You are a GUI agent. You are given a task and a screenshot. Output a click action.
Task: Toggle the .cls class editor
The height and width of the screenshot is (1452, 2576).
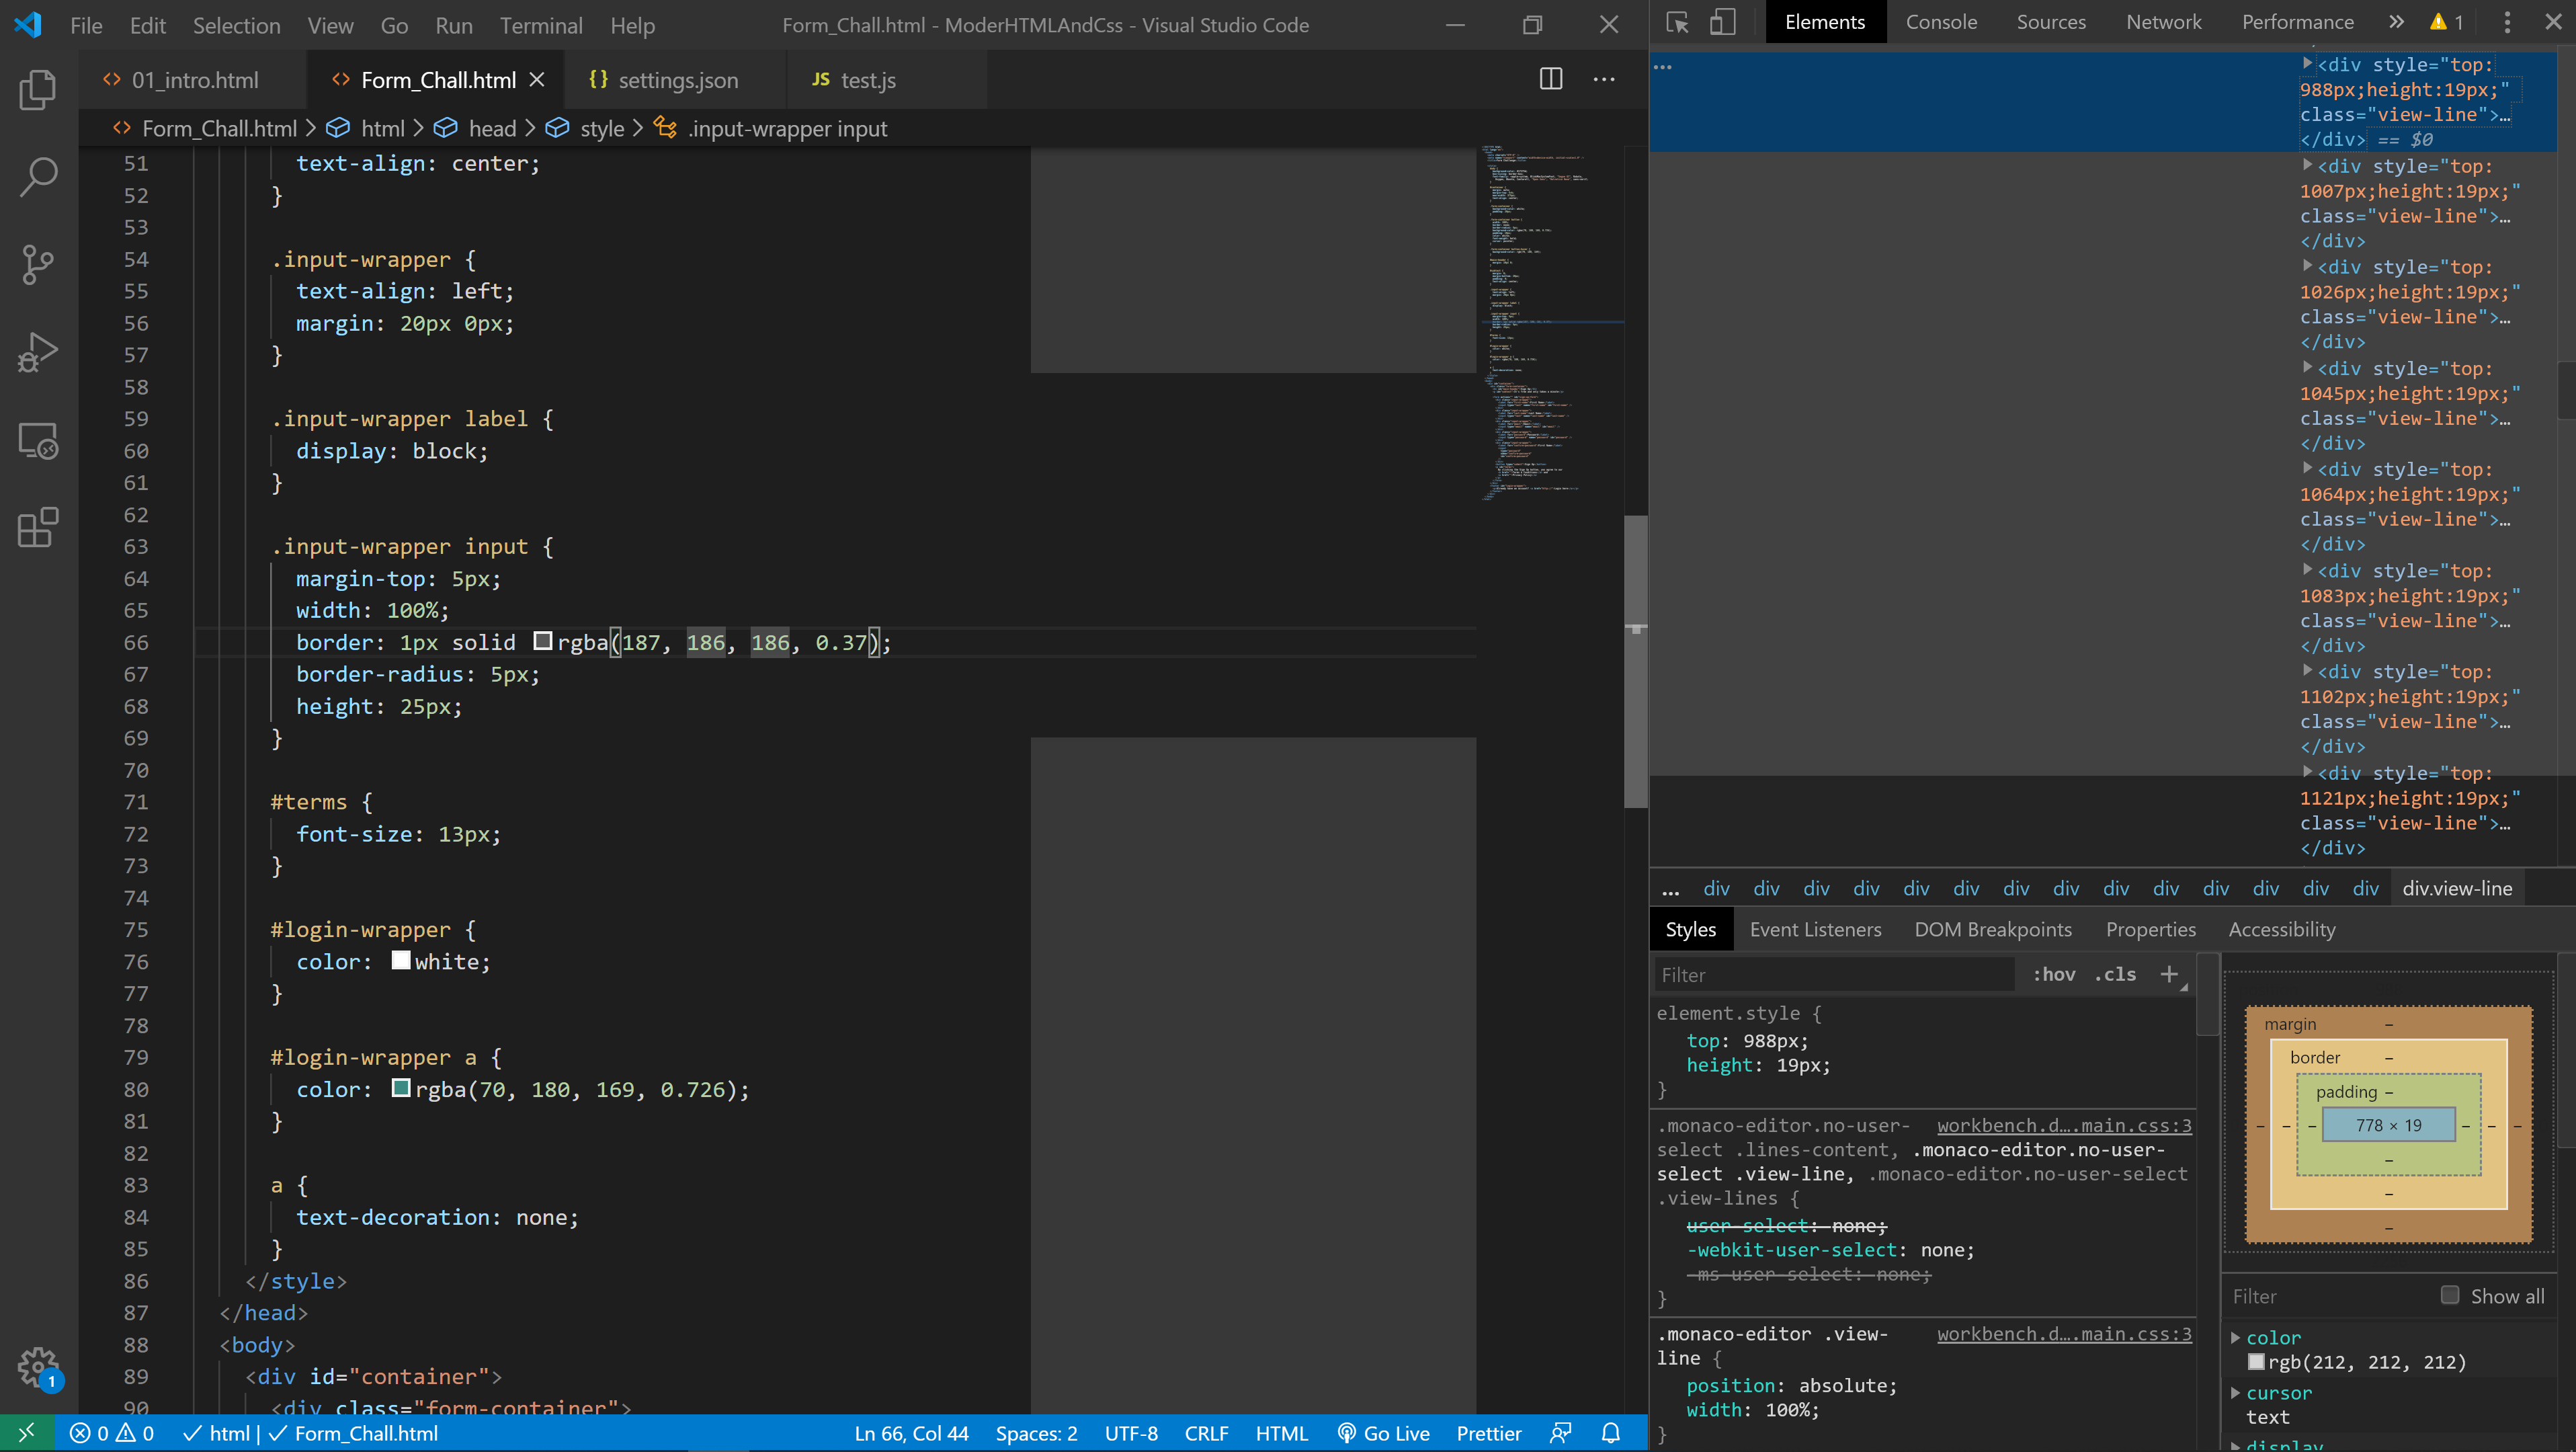pos(2115,974)
